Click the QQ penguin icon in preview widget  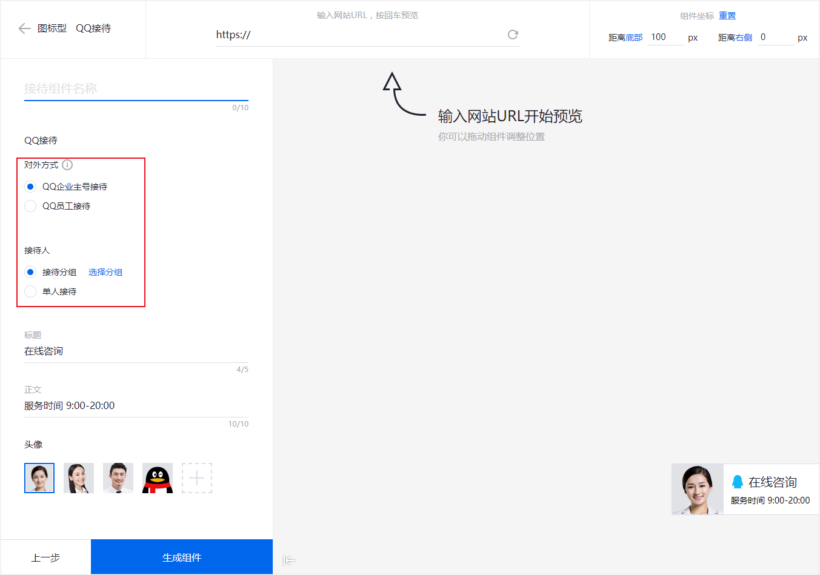click(x=738, y=482)
